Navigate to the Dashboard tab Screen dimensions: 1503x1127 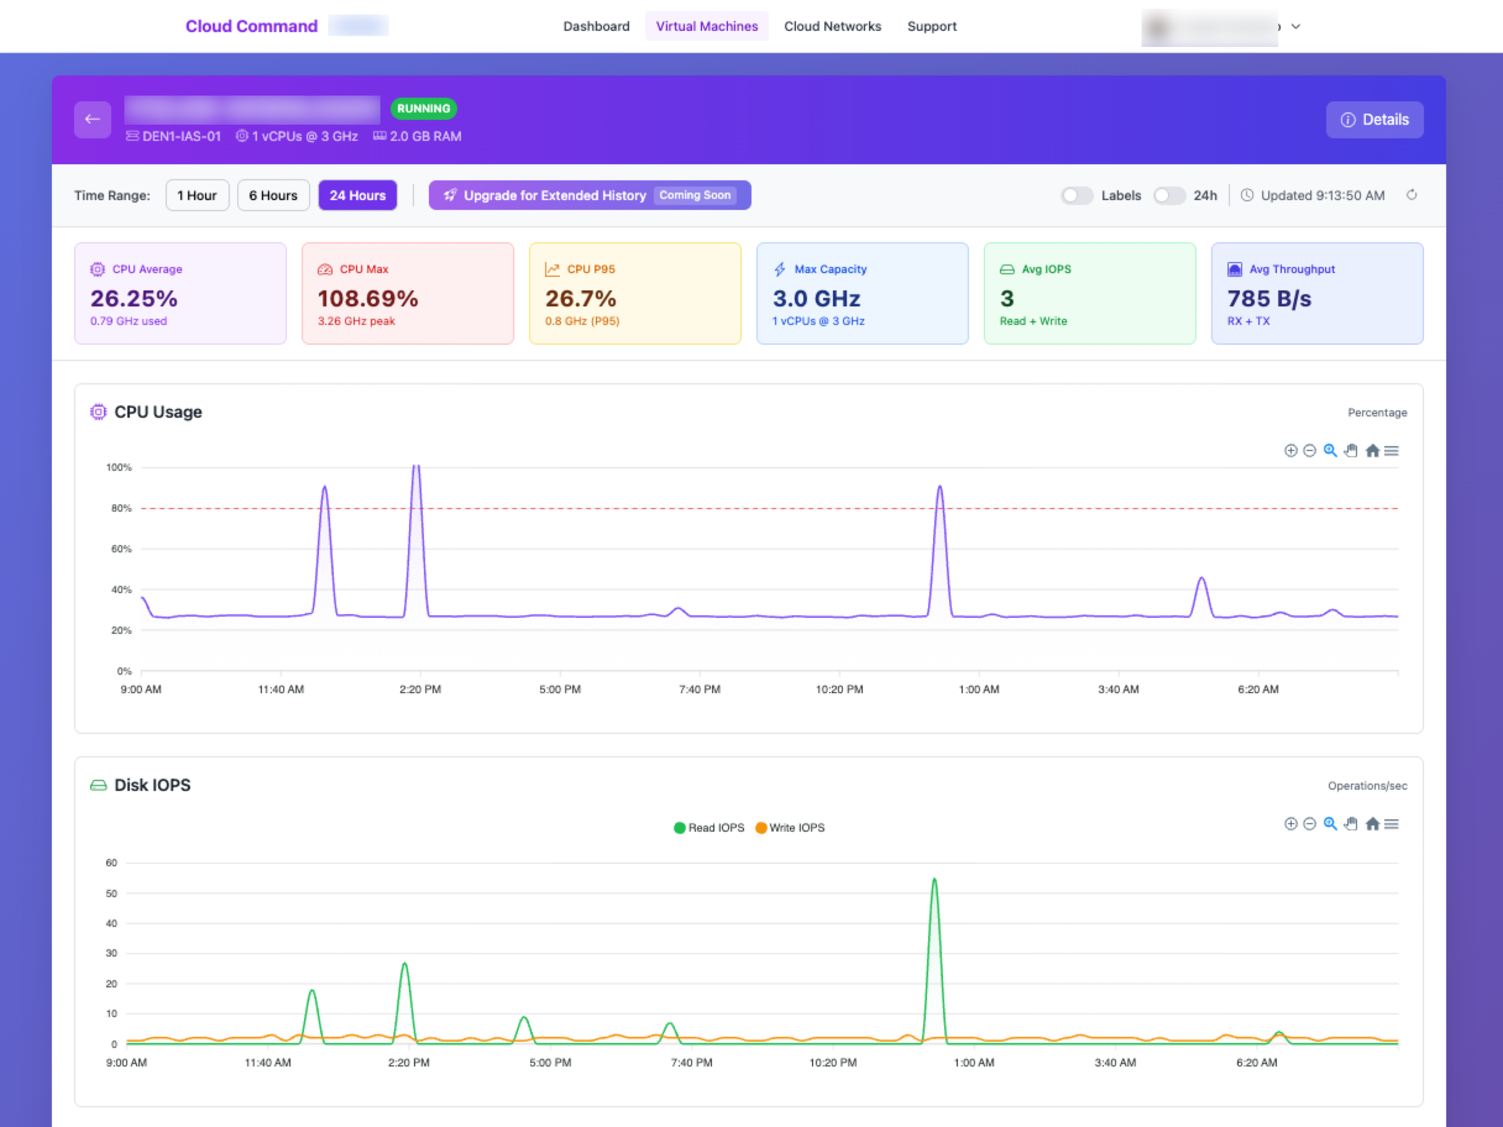(x=596, y=27)
